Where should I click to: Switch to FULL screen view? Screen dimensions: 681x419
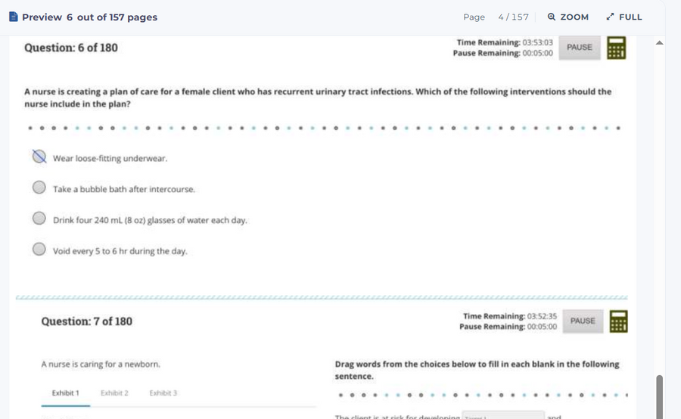[624, 17]
